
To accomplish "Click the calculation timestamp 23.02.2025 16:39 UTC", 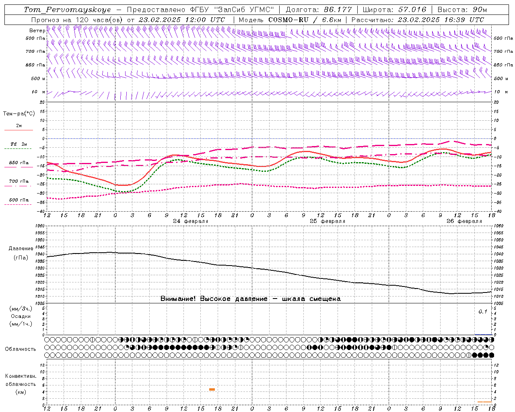I will point(441,20).
